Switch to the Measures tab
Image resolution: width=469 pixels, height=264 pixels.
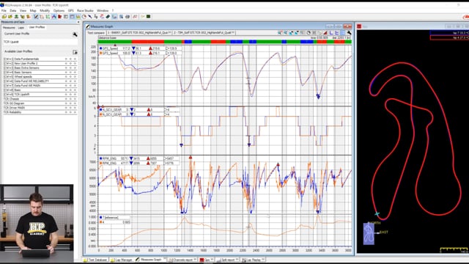click(9, 27)
